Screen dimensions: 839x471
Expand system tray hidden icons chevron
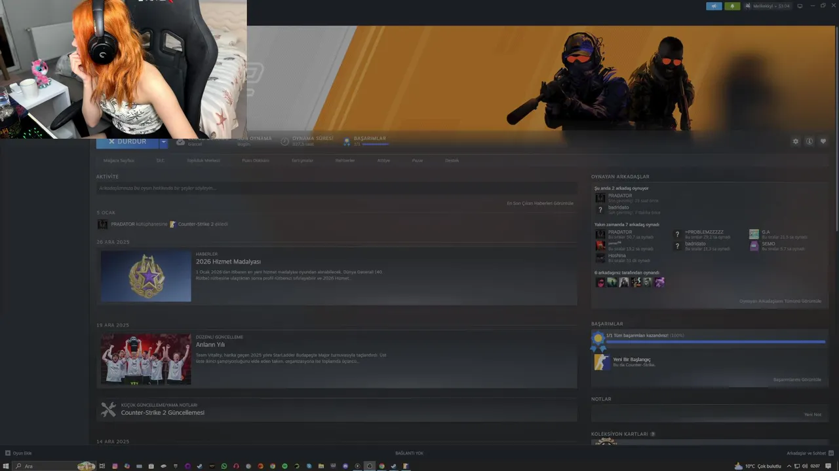coord(789,466)
